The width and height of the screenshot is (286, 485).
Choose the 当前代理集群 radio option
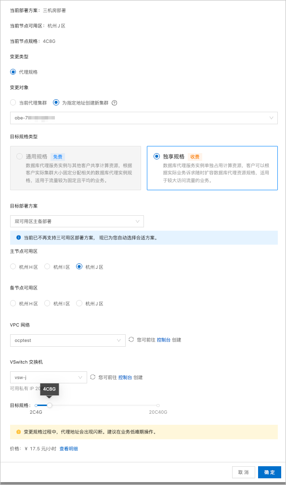[x=13, y=103]
